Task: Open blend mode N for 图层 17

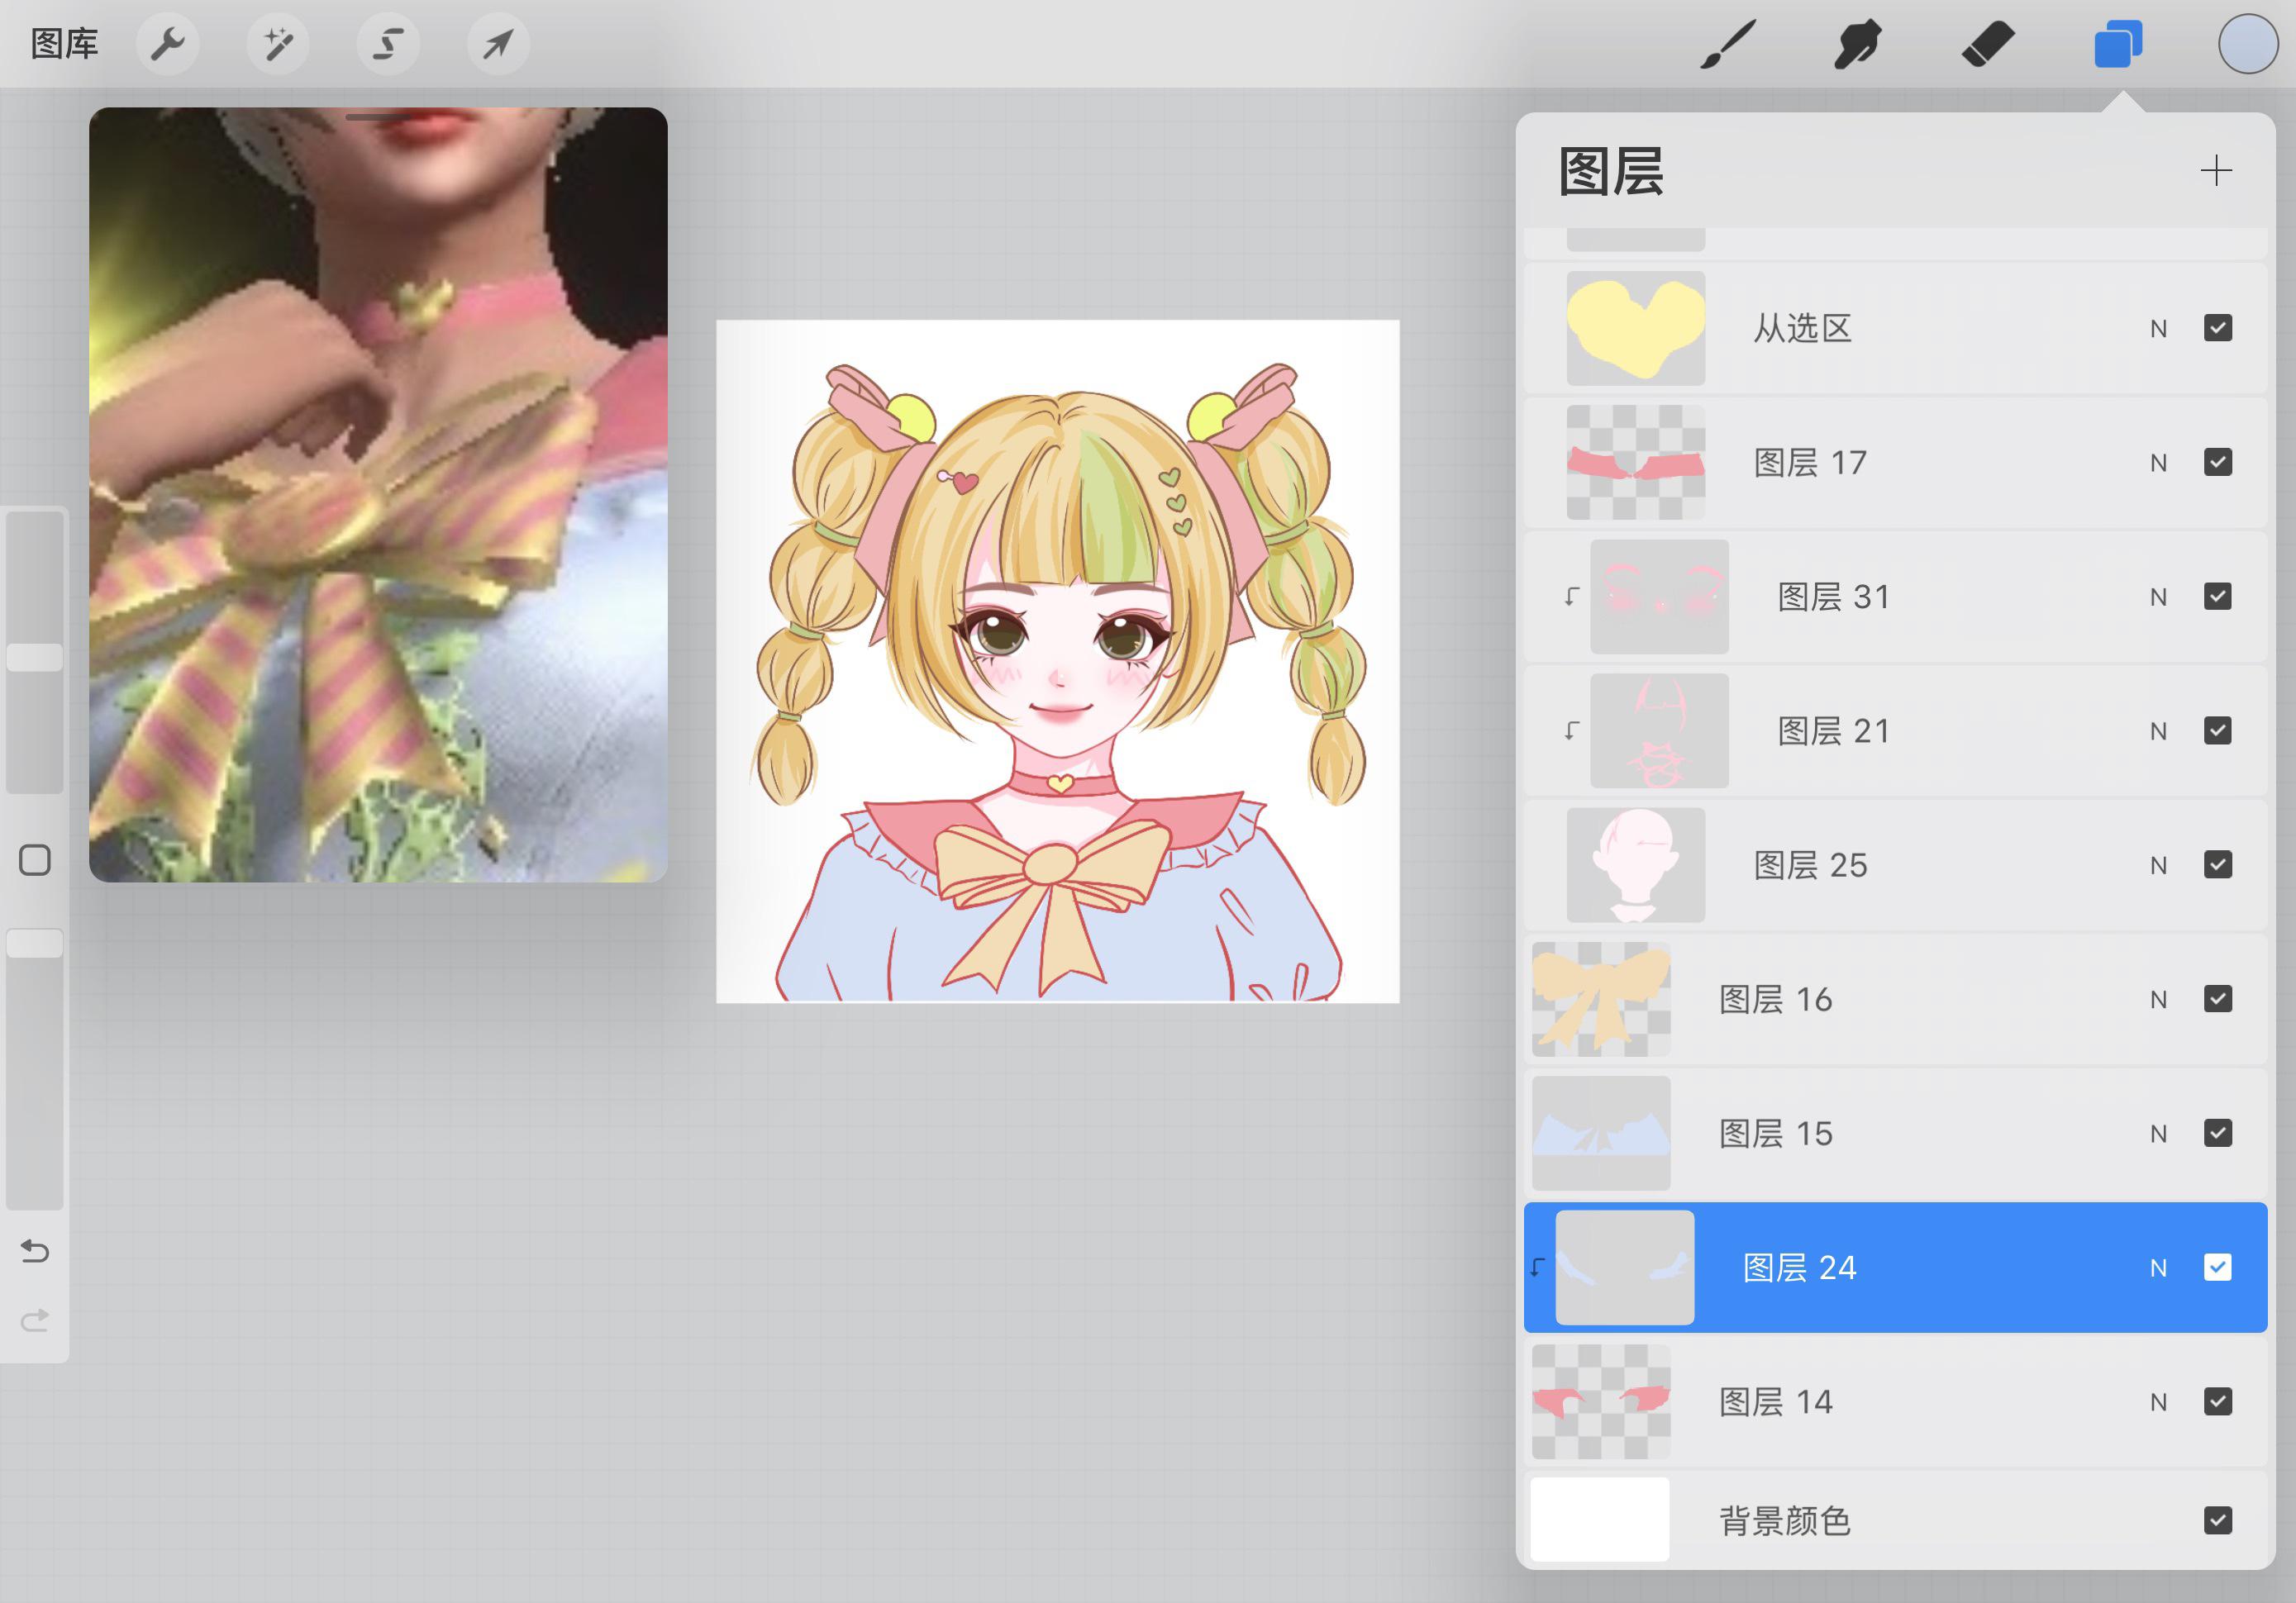Action: coord(2158,463)
